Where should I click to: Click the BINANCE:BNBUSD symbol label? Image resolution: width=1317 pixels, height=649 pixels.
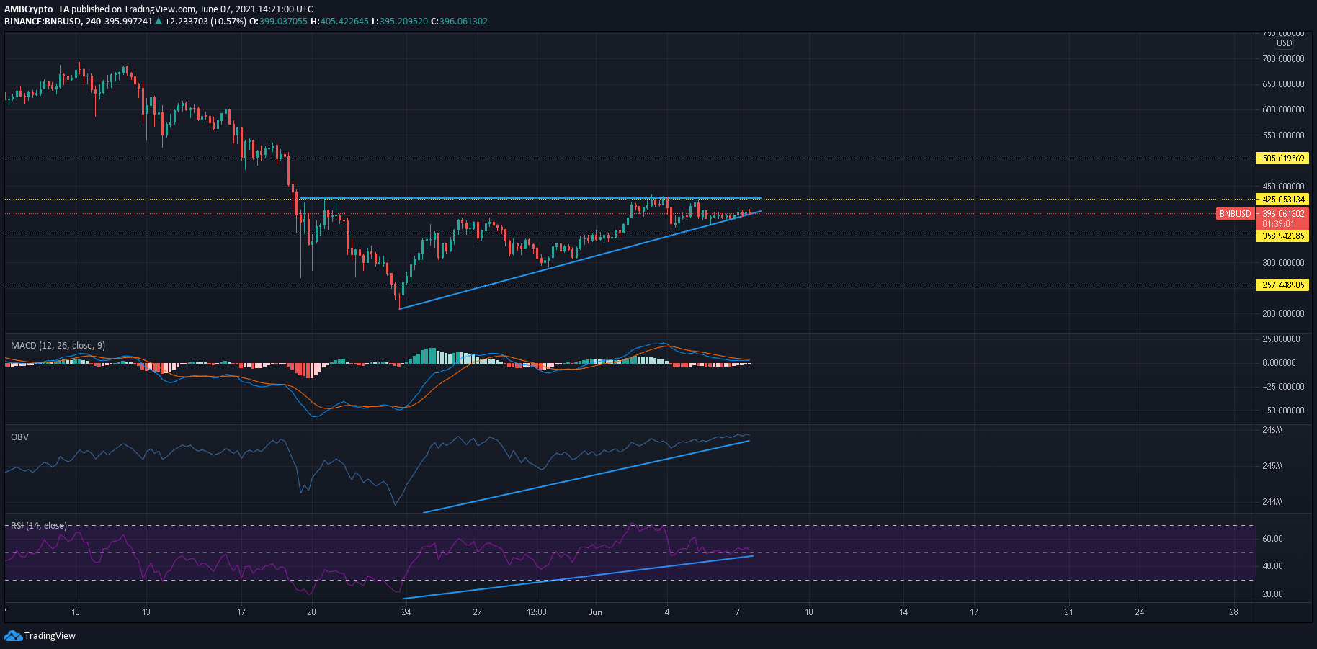[43, 22]
